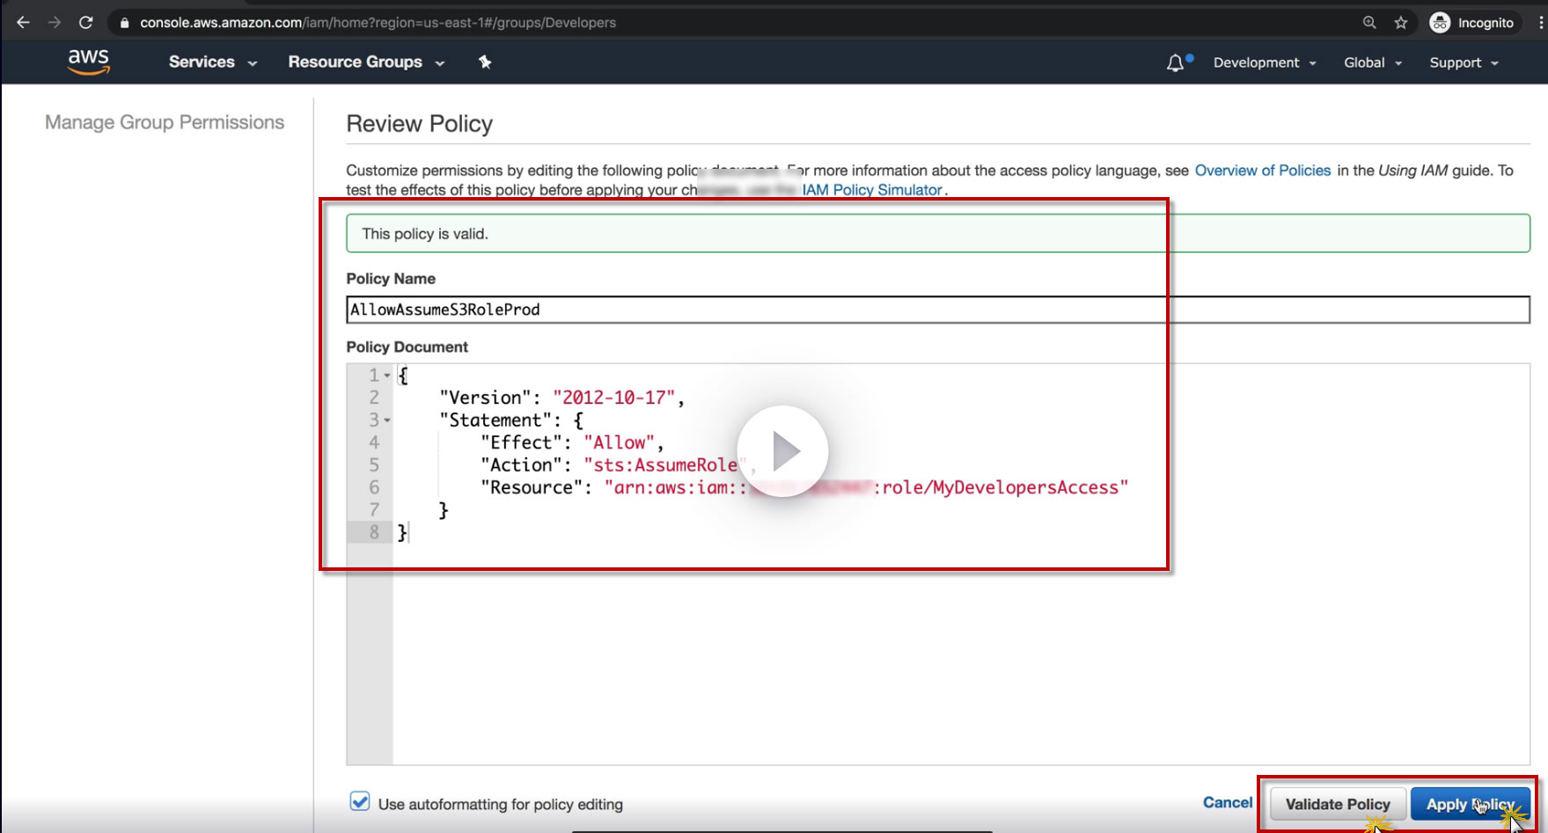Screen dimensions: 1548x833
Task: Click the Policy Name input field
Action: (938, 310)
